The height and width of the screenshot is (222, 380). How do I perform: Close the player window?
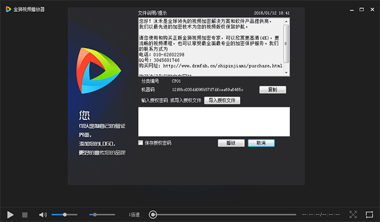[372, 10]
